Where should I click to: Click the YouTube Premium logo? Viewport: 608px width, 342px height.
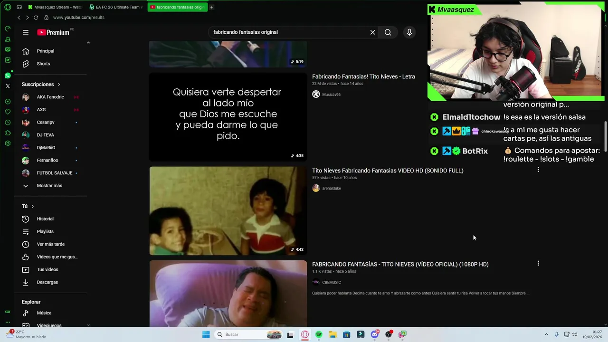point(54,32)
